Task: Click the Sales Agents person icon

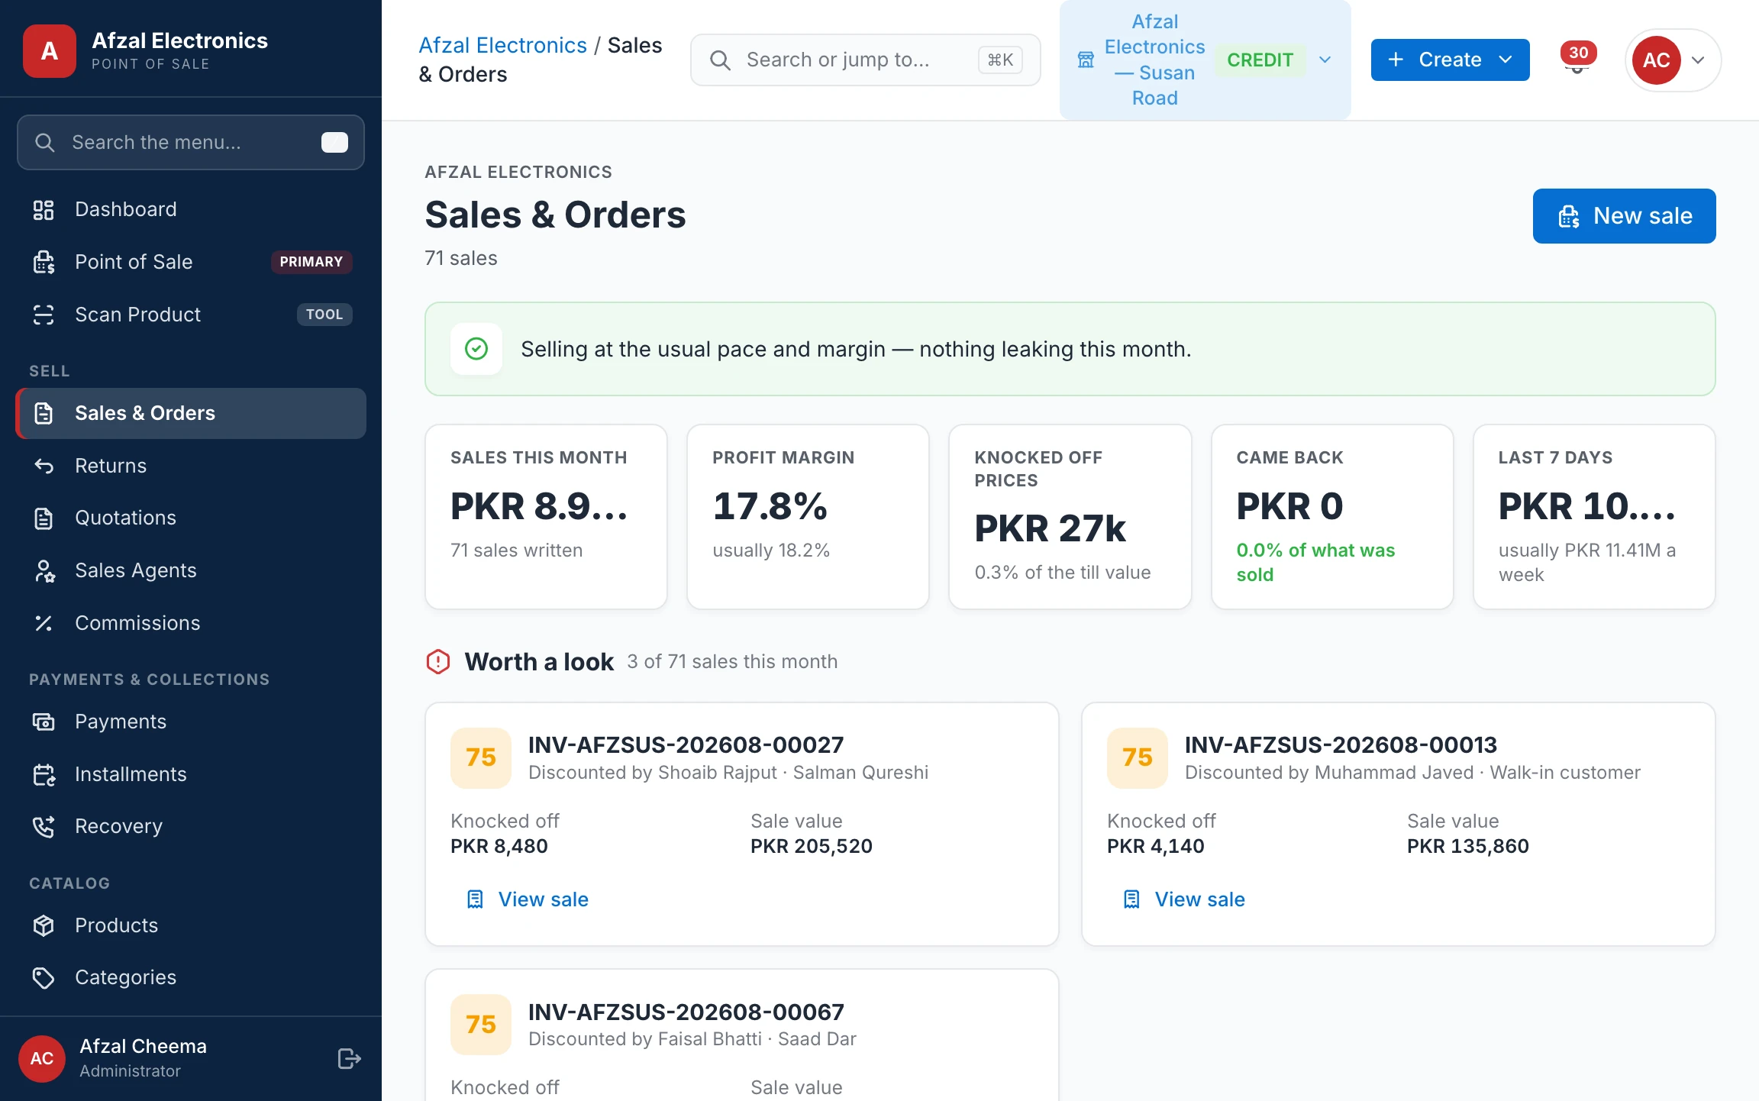Action: point(44,570)
